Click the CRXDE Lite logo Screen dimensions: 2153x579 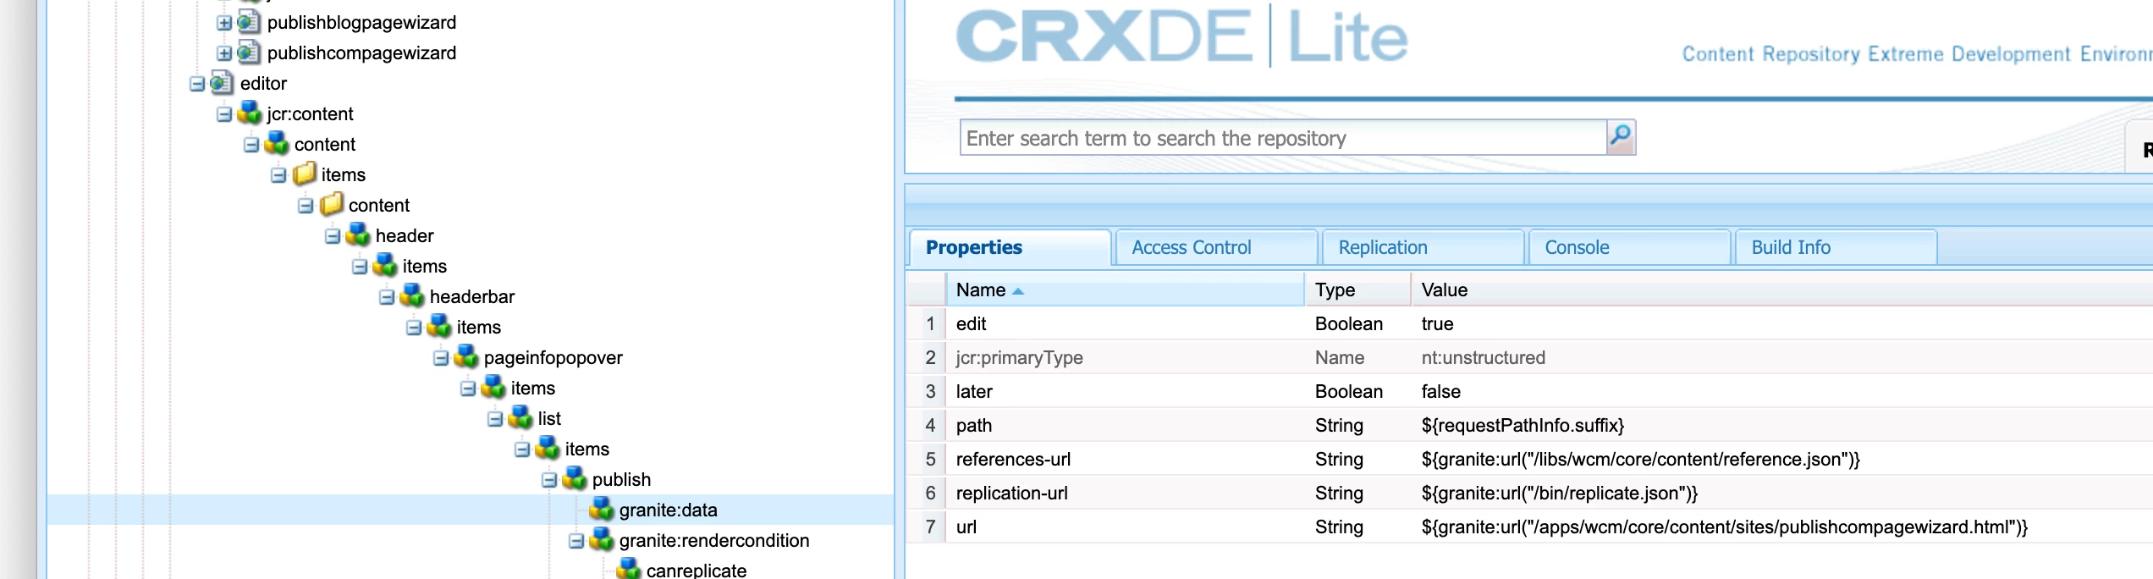(x=1181, y=36)
